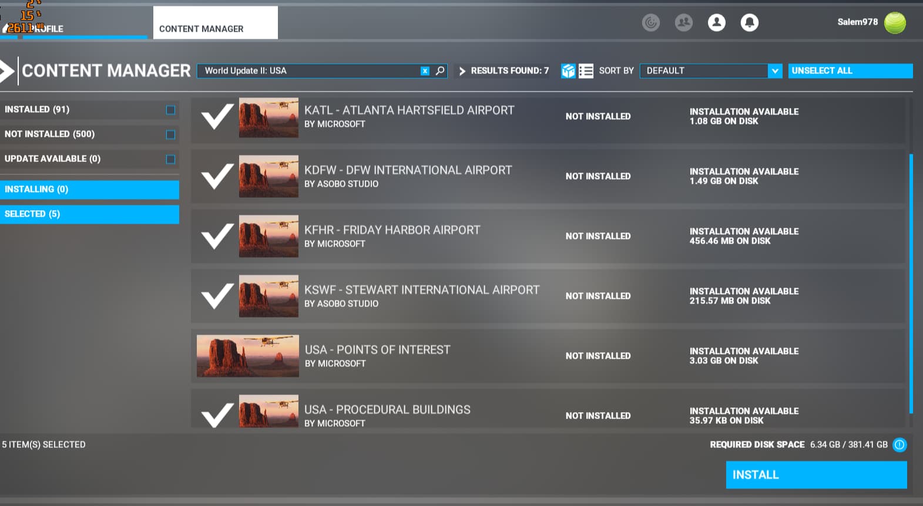Select the Selected (5) filter item
This screenshot has height=506, width=923.
89,214
